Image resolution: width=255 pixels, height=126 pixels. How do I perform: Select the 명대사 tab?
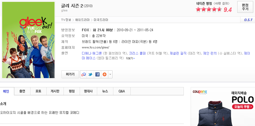[x=88, y=91]
